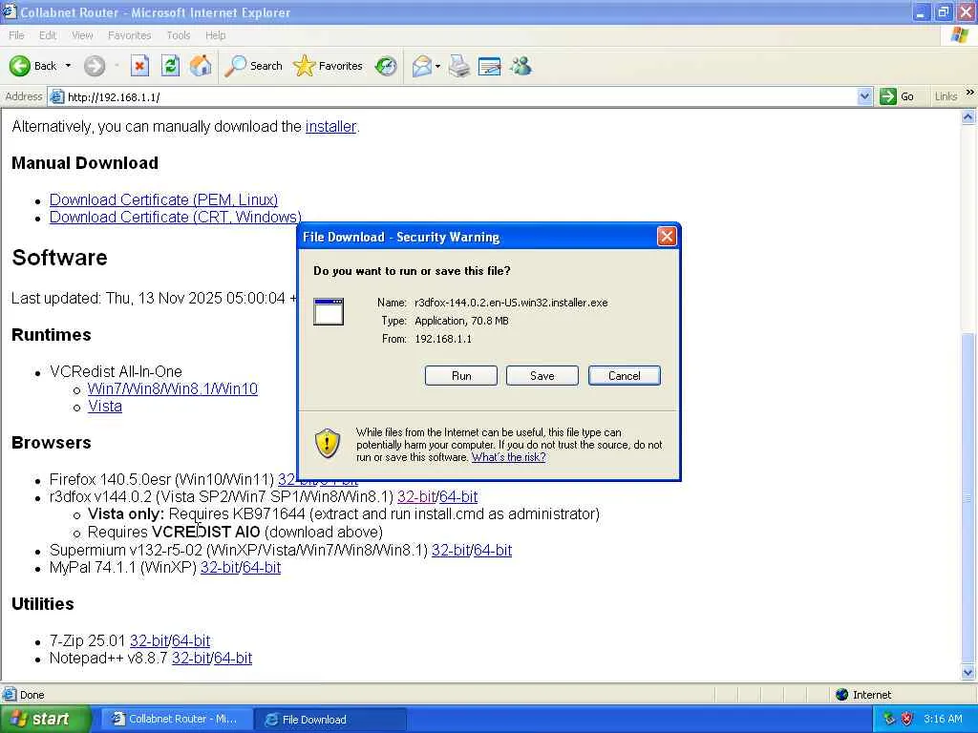Open the installer link
This screenshot has width=978, height=733.
point(330,127)
